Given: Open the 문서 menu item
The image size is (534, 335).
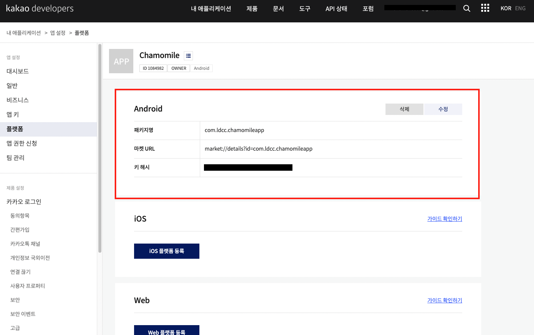Looking at the screenshot, I should 278,9.
